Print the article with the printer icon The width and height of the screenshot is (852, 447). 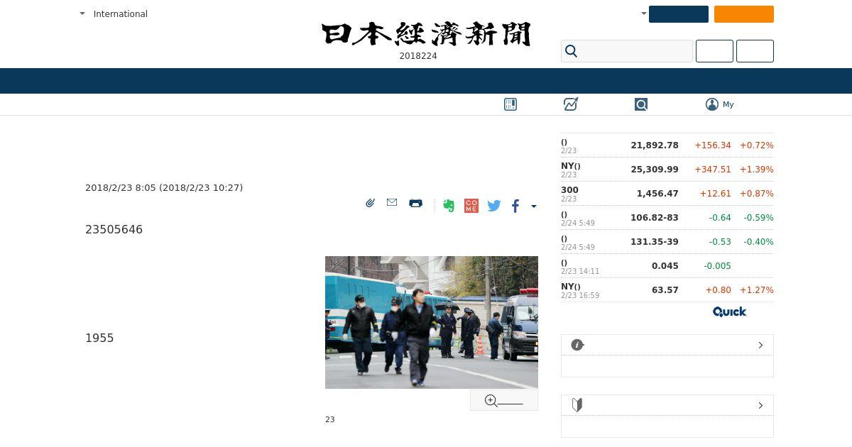pyautogui.click(x=416, y=203)
